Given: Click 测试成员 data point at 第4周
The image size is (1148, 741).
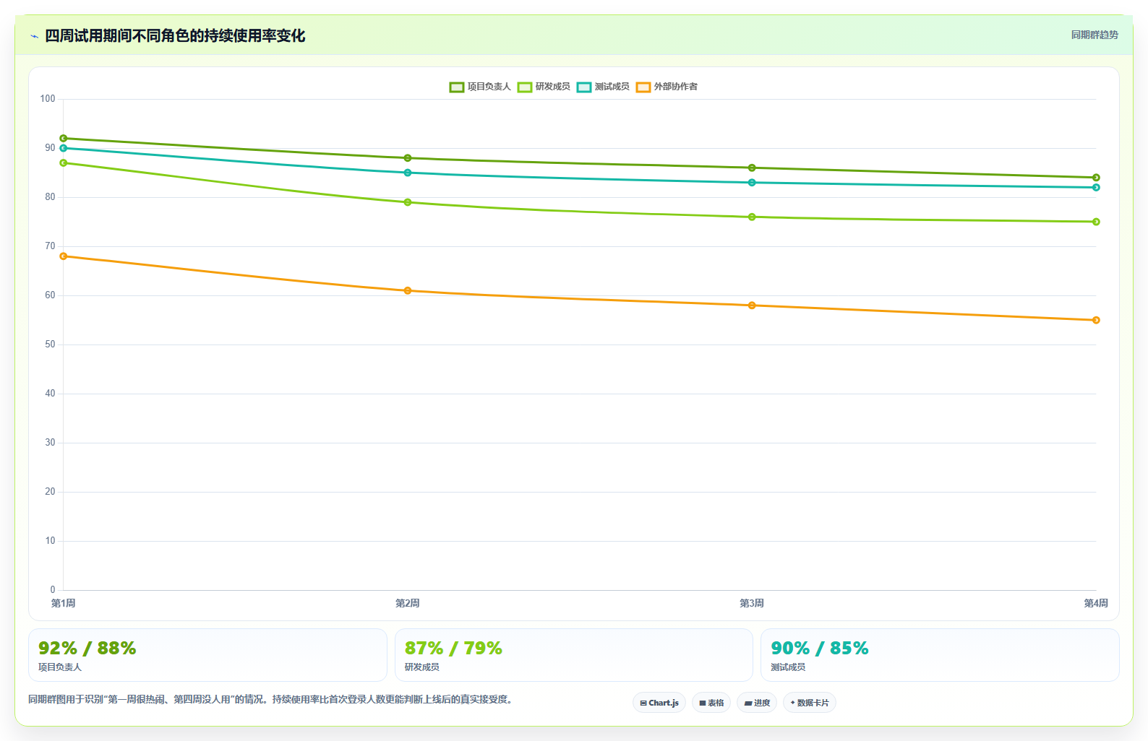Looking at the screenshot, I should pos(1096,187).
